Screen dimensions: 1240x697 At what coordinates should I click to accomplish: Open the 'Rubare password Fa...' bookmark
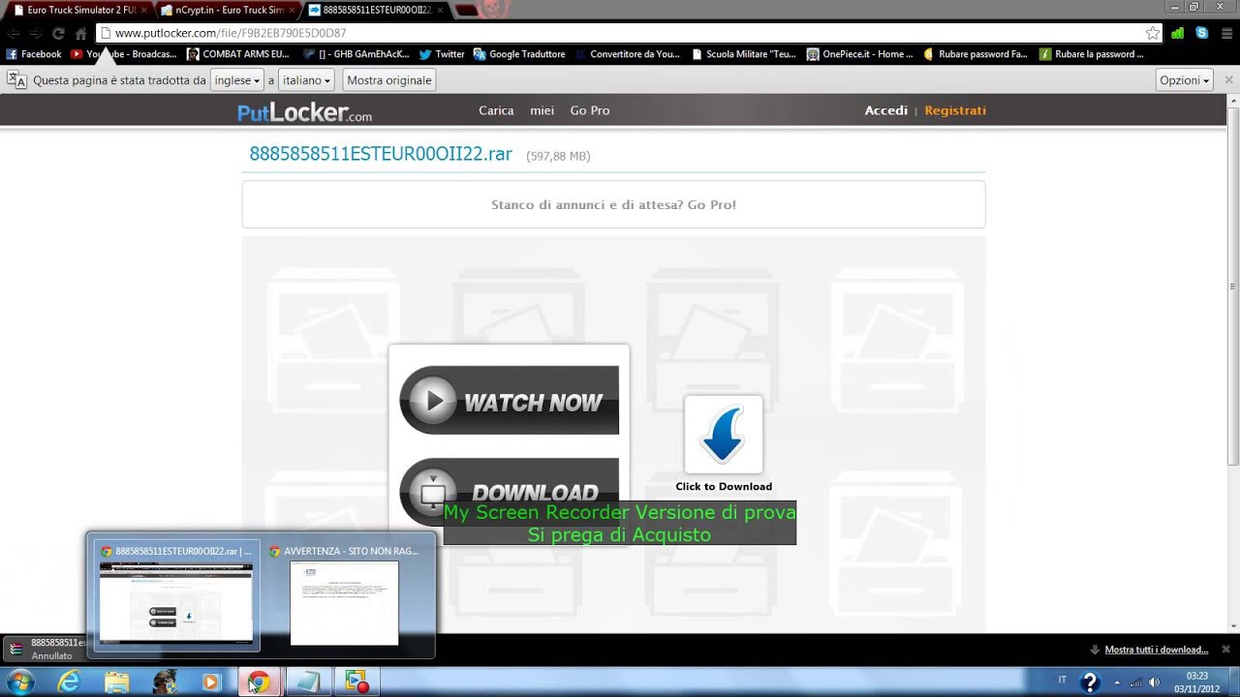[x=976, y=54]
